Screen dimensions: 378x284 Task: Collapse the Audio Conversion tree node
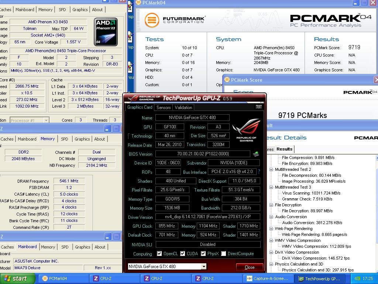pyautogui.click(x=271, y=217)
